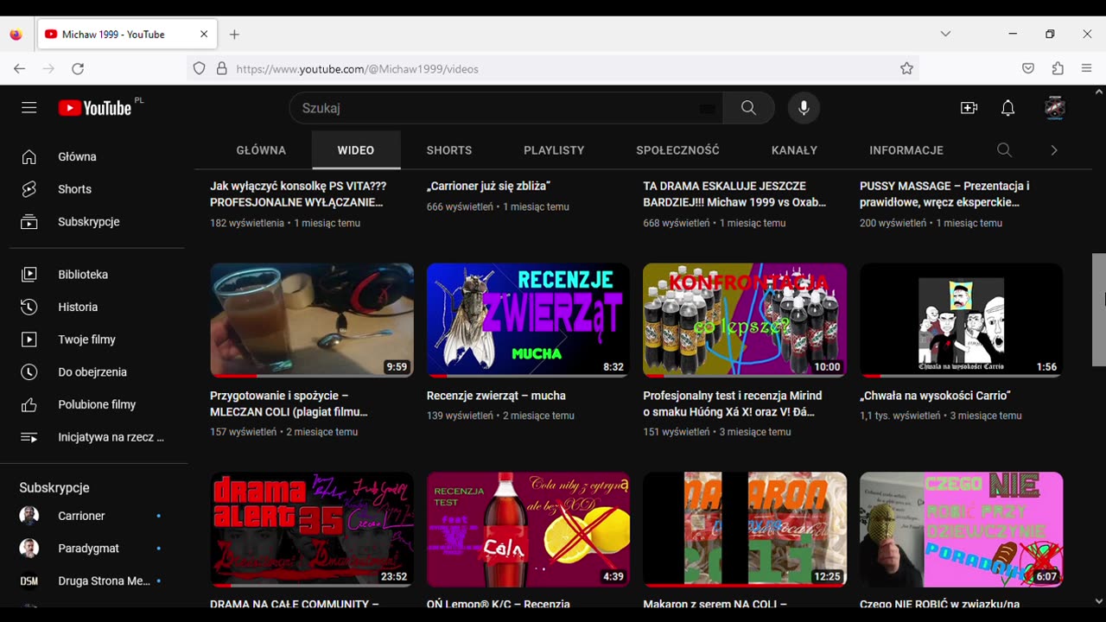Click the page vertical scrollbar thumb
Screen dimensions: 1106x622
click(1099, 309)
